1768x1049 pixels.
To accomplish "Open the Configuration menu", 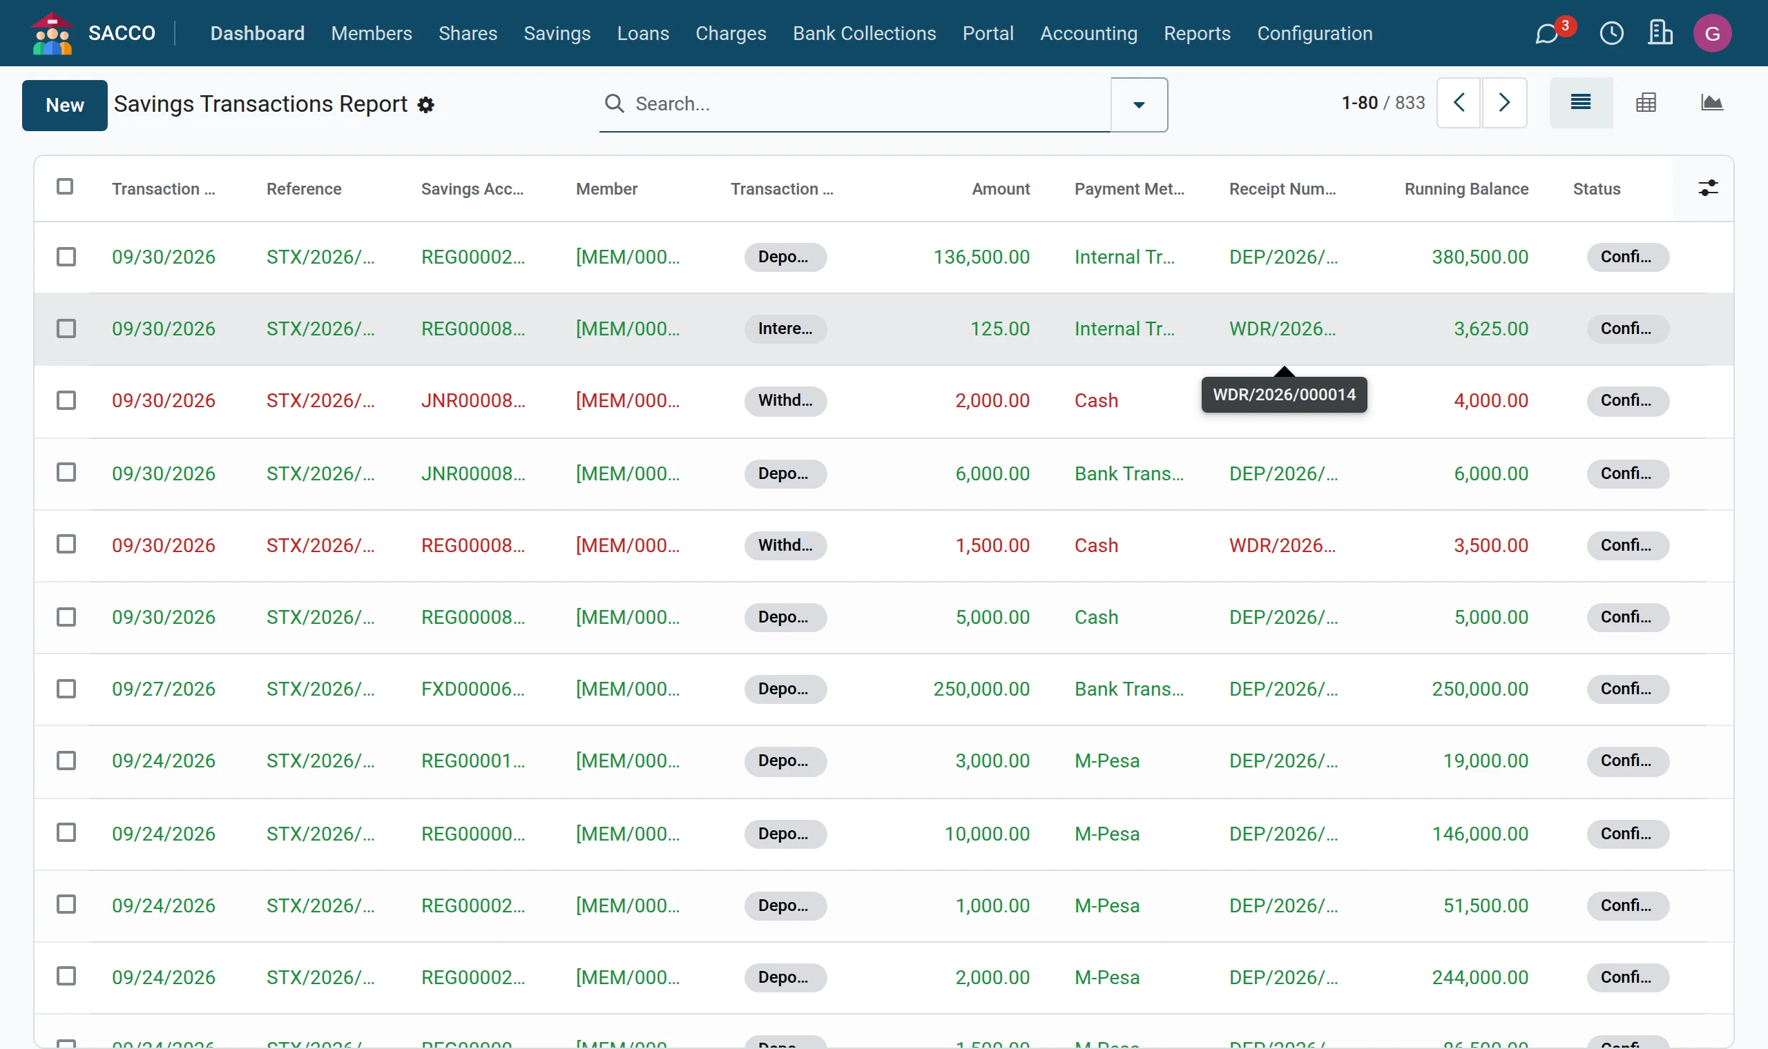I will 1315,33.
